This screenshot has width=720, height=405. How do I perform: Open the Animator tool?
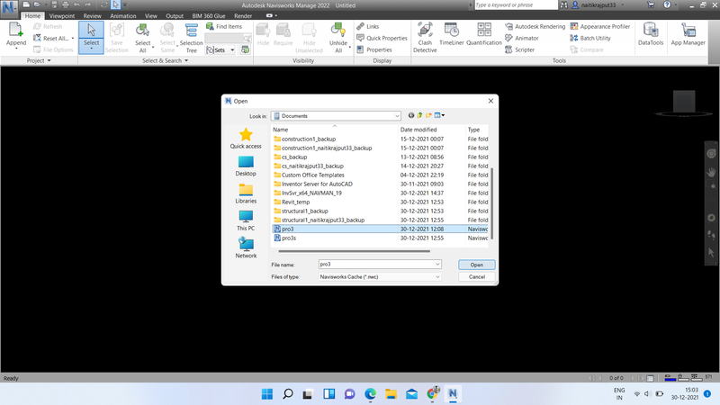point(522,38)
